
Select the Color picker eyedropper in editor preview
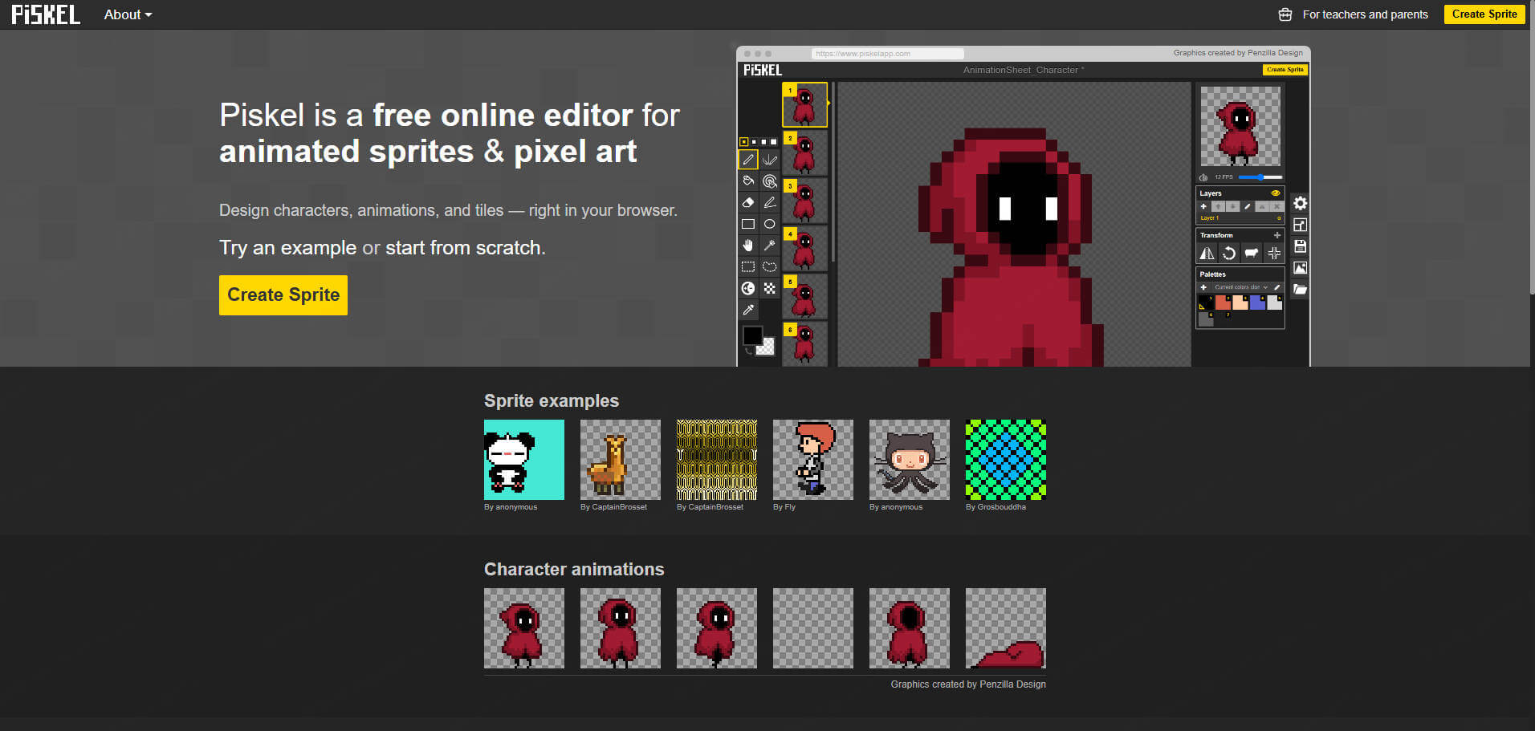pos(748,310)
